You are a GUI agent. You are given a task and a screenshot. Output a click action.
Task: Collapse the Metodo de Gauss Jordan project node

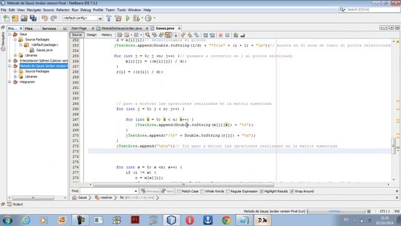(10, 66)
